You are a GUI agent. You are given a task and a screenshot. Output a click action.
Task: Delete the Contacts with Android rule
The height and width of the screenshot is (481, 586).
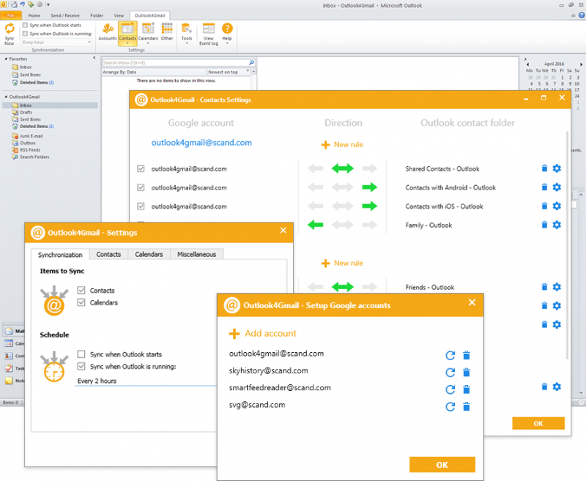point(544,187)
